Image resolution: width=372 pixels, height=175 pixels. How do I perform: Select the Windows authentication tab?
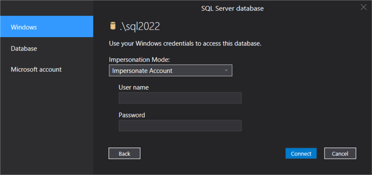(x=47, y=27)
